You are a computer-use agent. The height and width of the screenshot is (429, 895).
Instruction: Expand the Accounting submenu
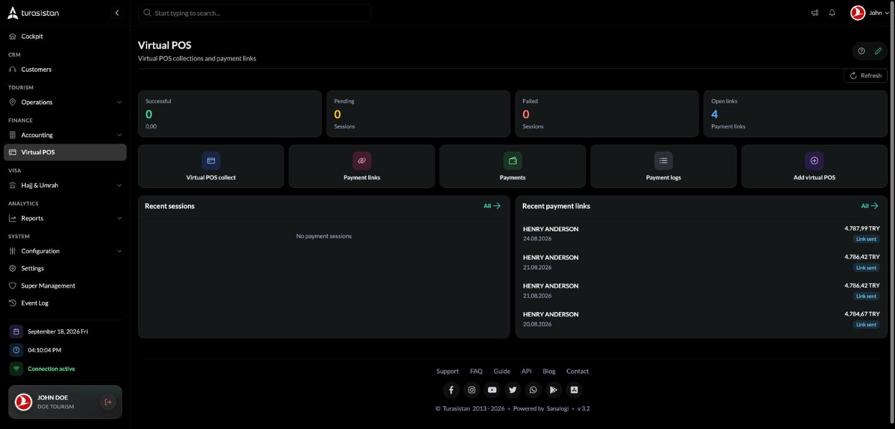[x=65, y=135]
